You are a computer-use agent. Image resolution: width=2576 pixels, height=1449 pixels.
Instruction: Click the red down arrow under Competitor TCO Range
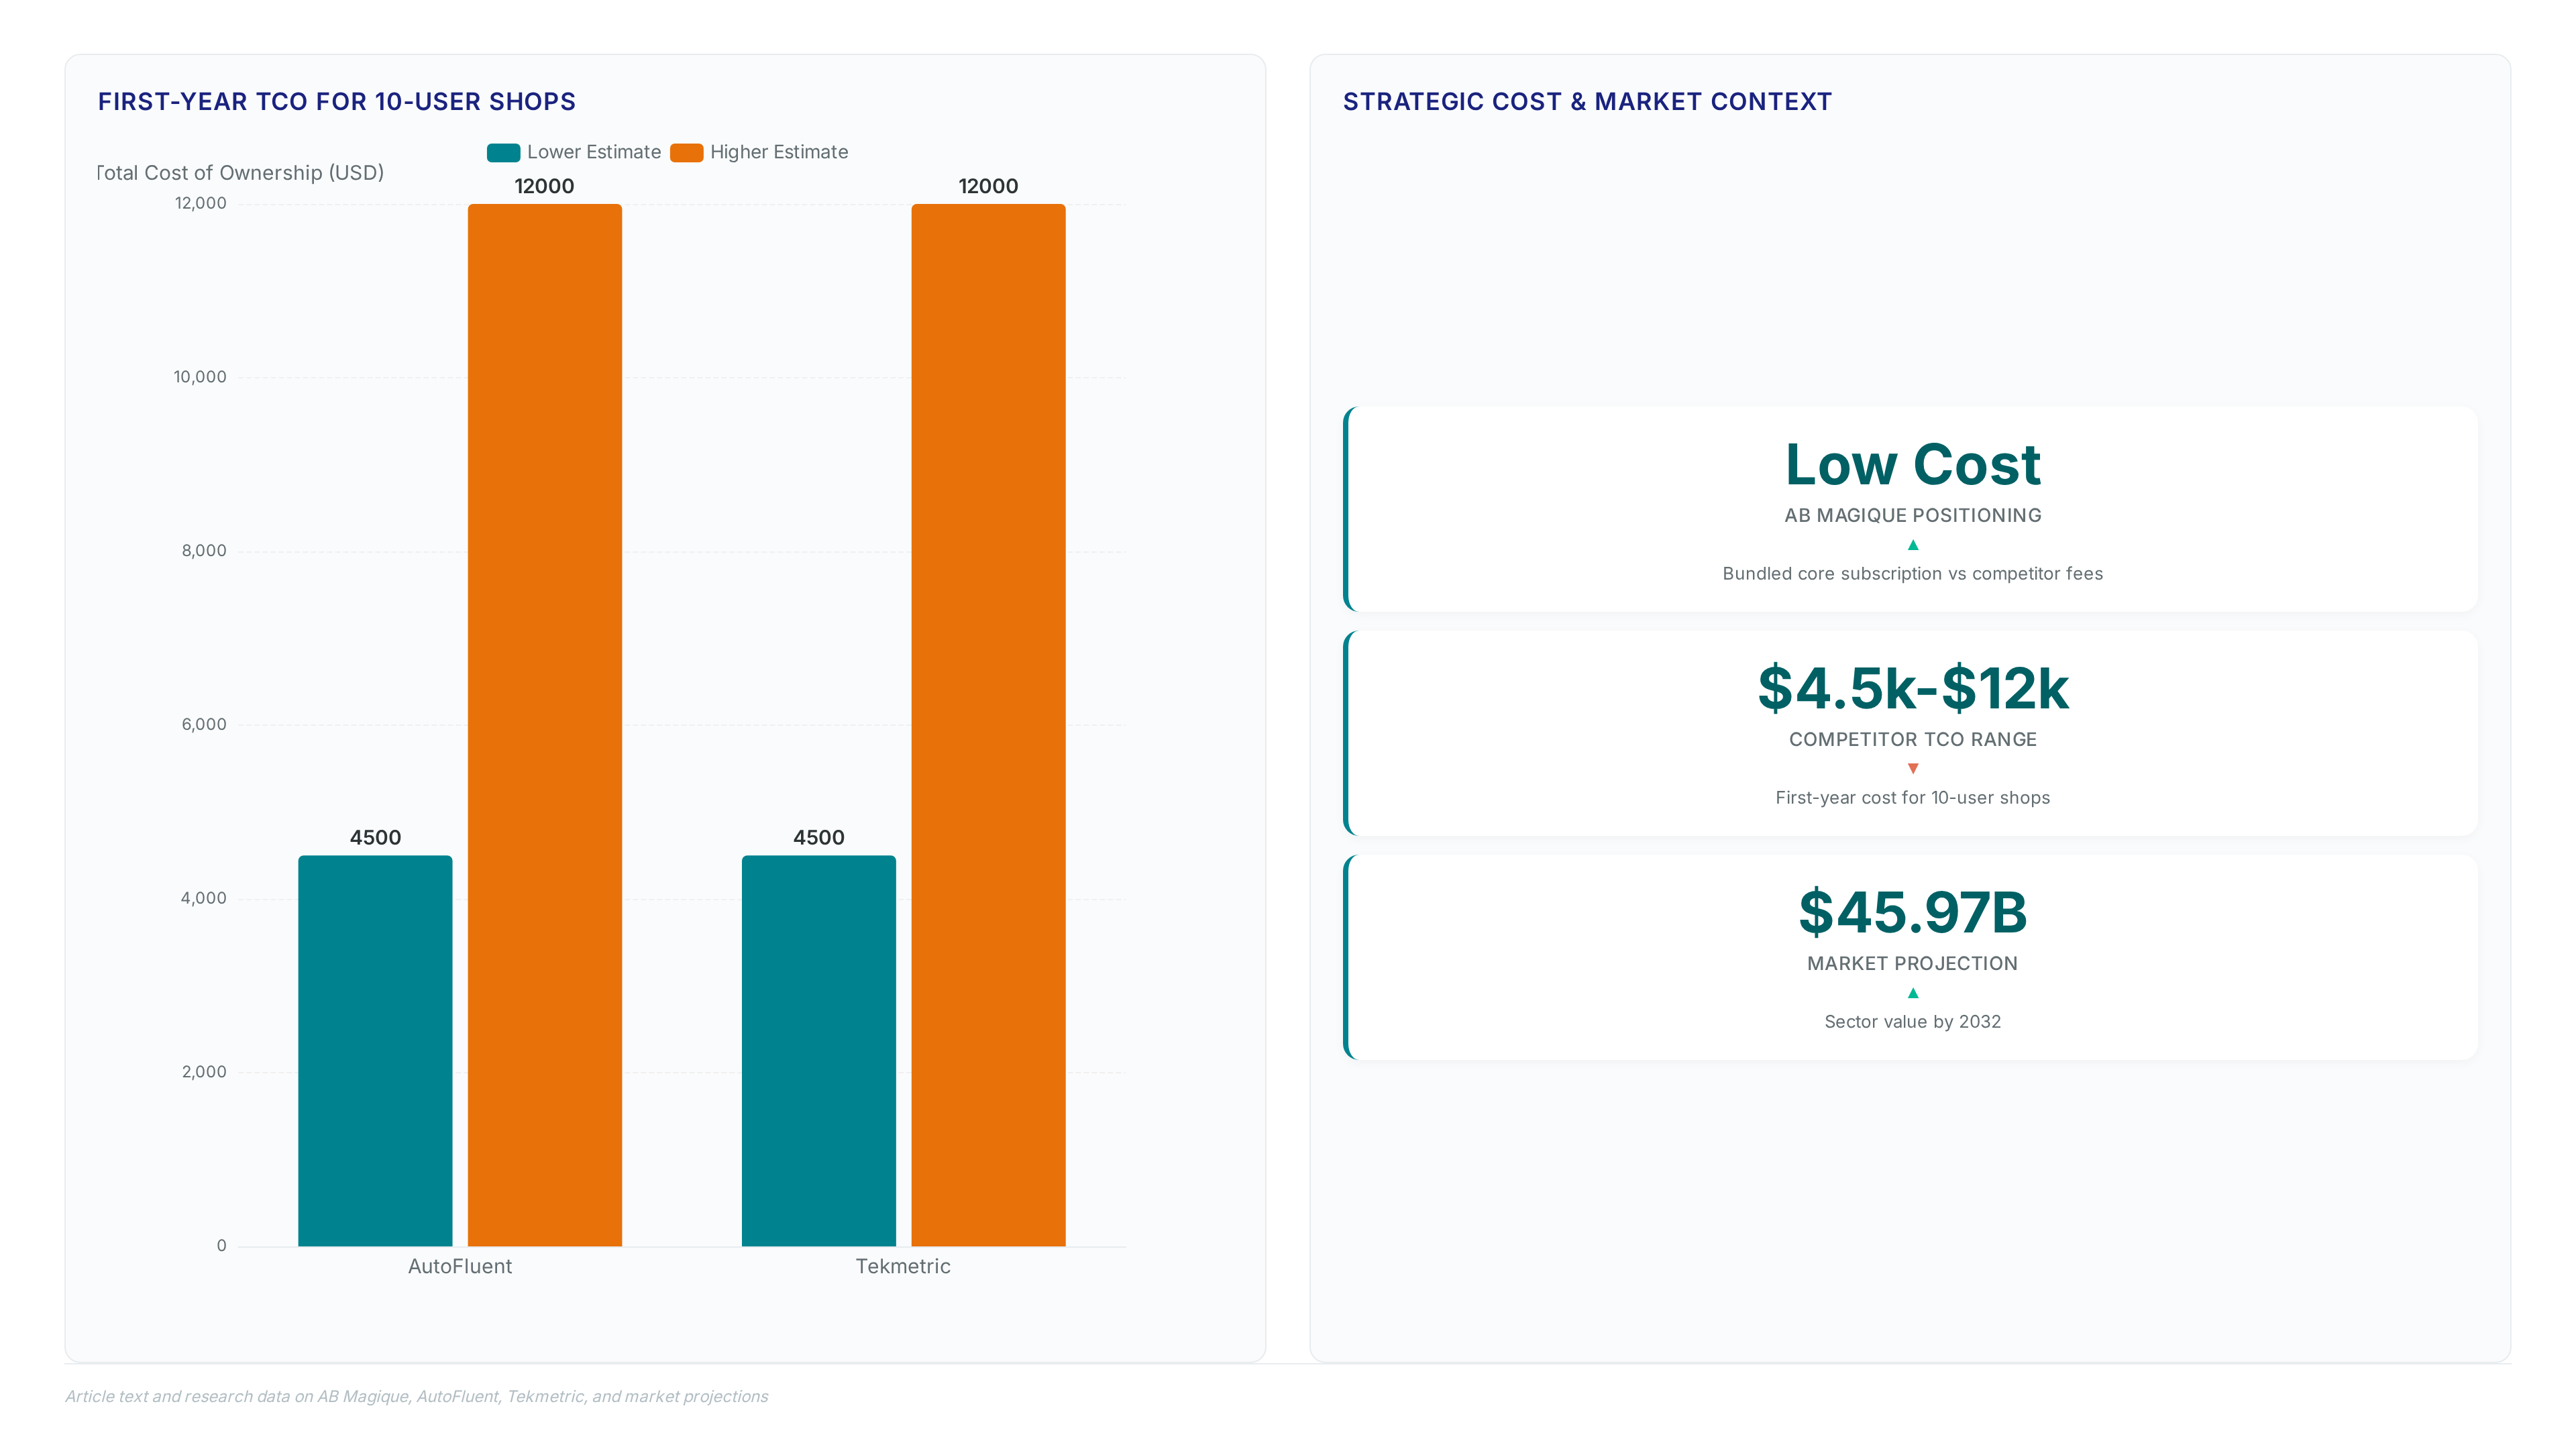coord(1912,769)
